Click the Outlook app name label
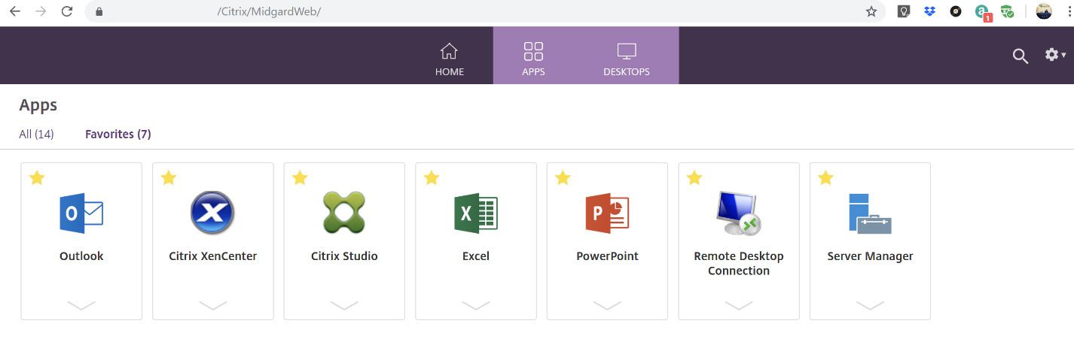The image size is (1074, 357). [81, 256]
